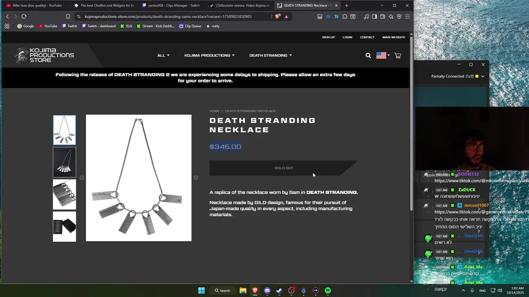The height and width of the screenshot is (297, 529).
Task: Click the LOGIN link
Action: coord(347,37)
